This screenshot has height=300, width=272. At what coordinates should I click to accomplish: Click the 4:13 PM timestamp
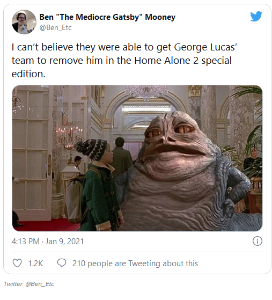pyautogui.click(x=25, y=242)
